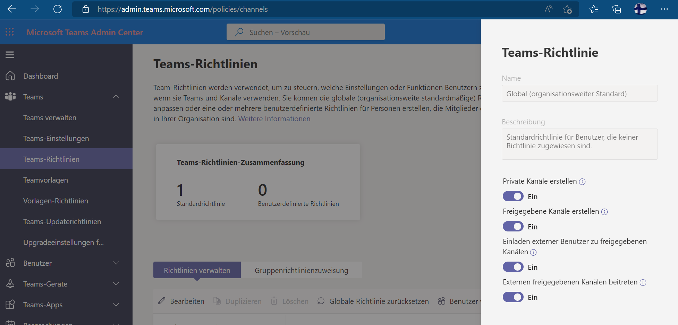Viewport: 678px width, 325px height.
Task: Select Teams-Richtlinien in sidebar
Action: tap(66, 159)
